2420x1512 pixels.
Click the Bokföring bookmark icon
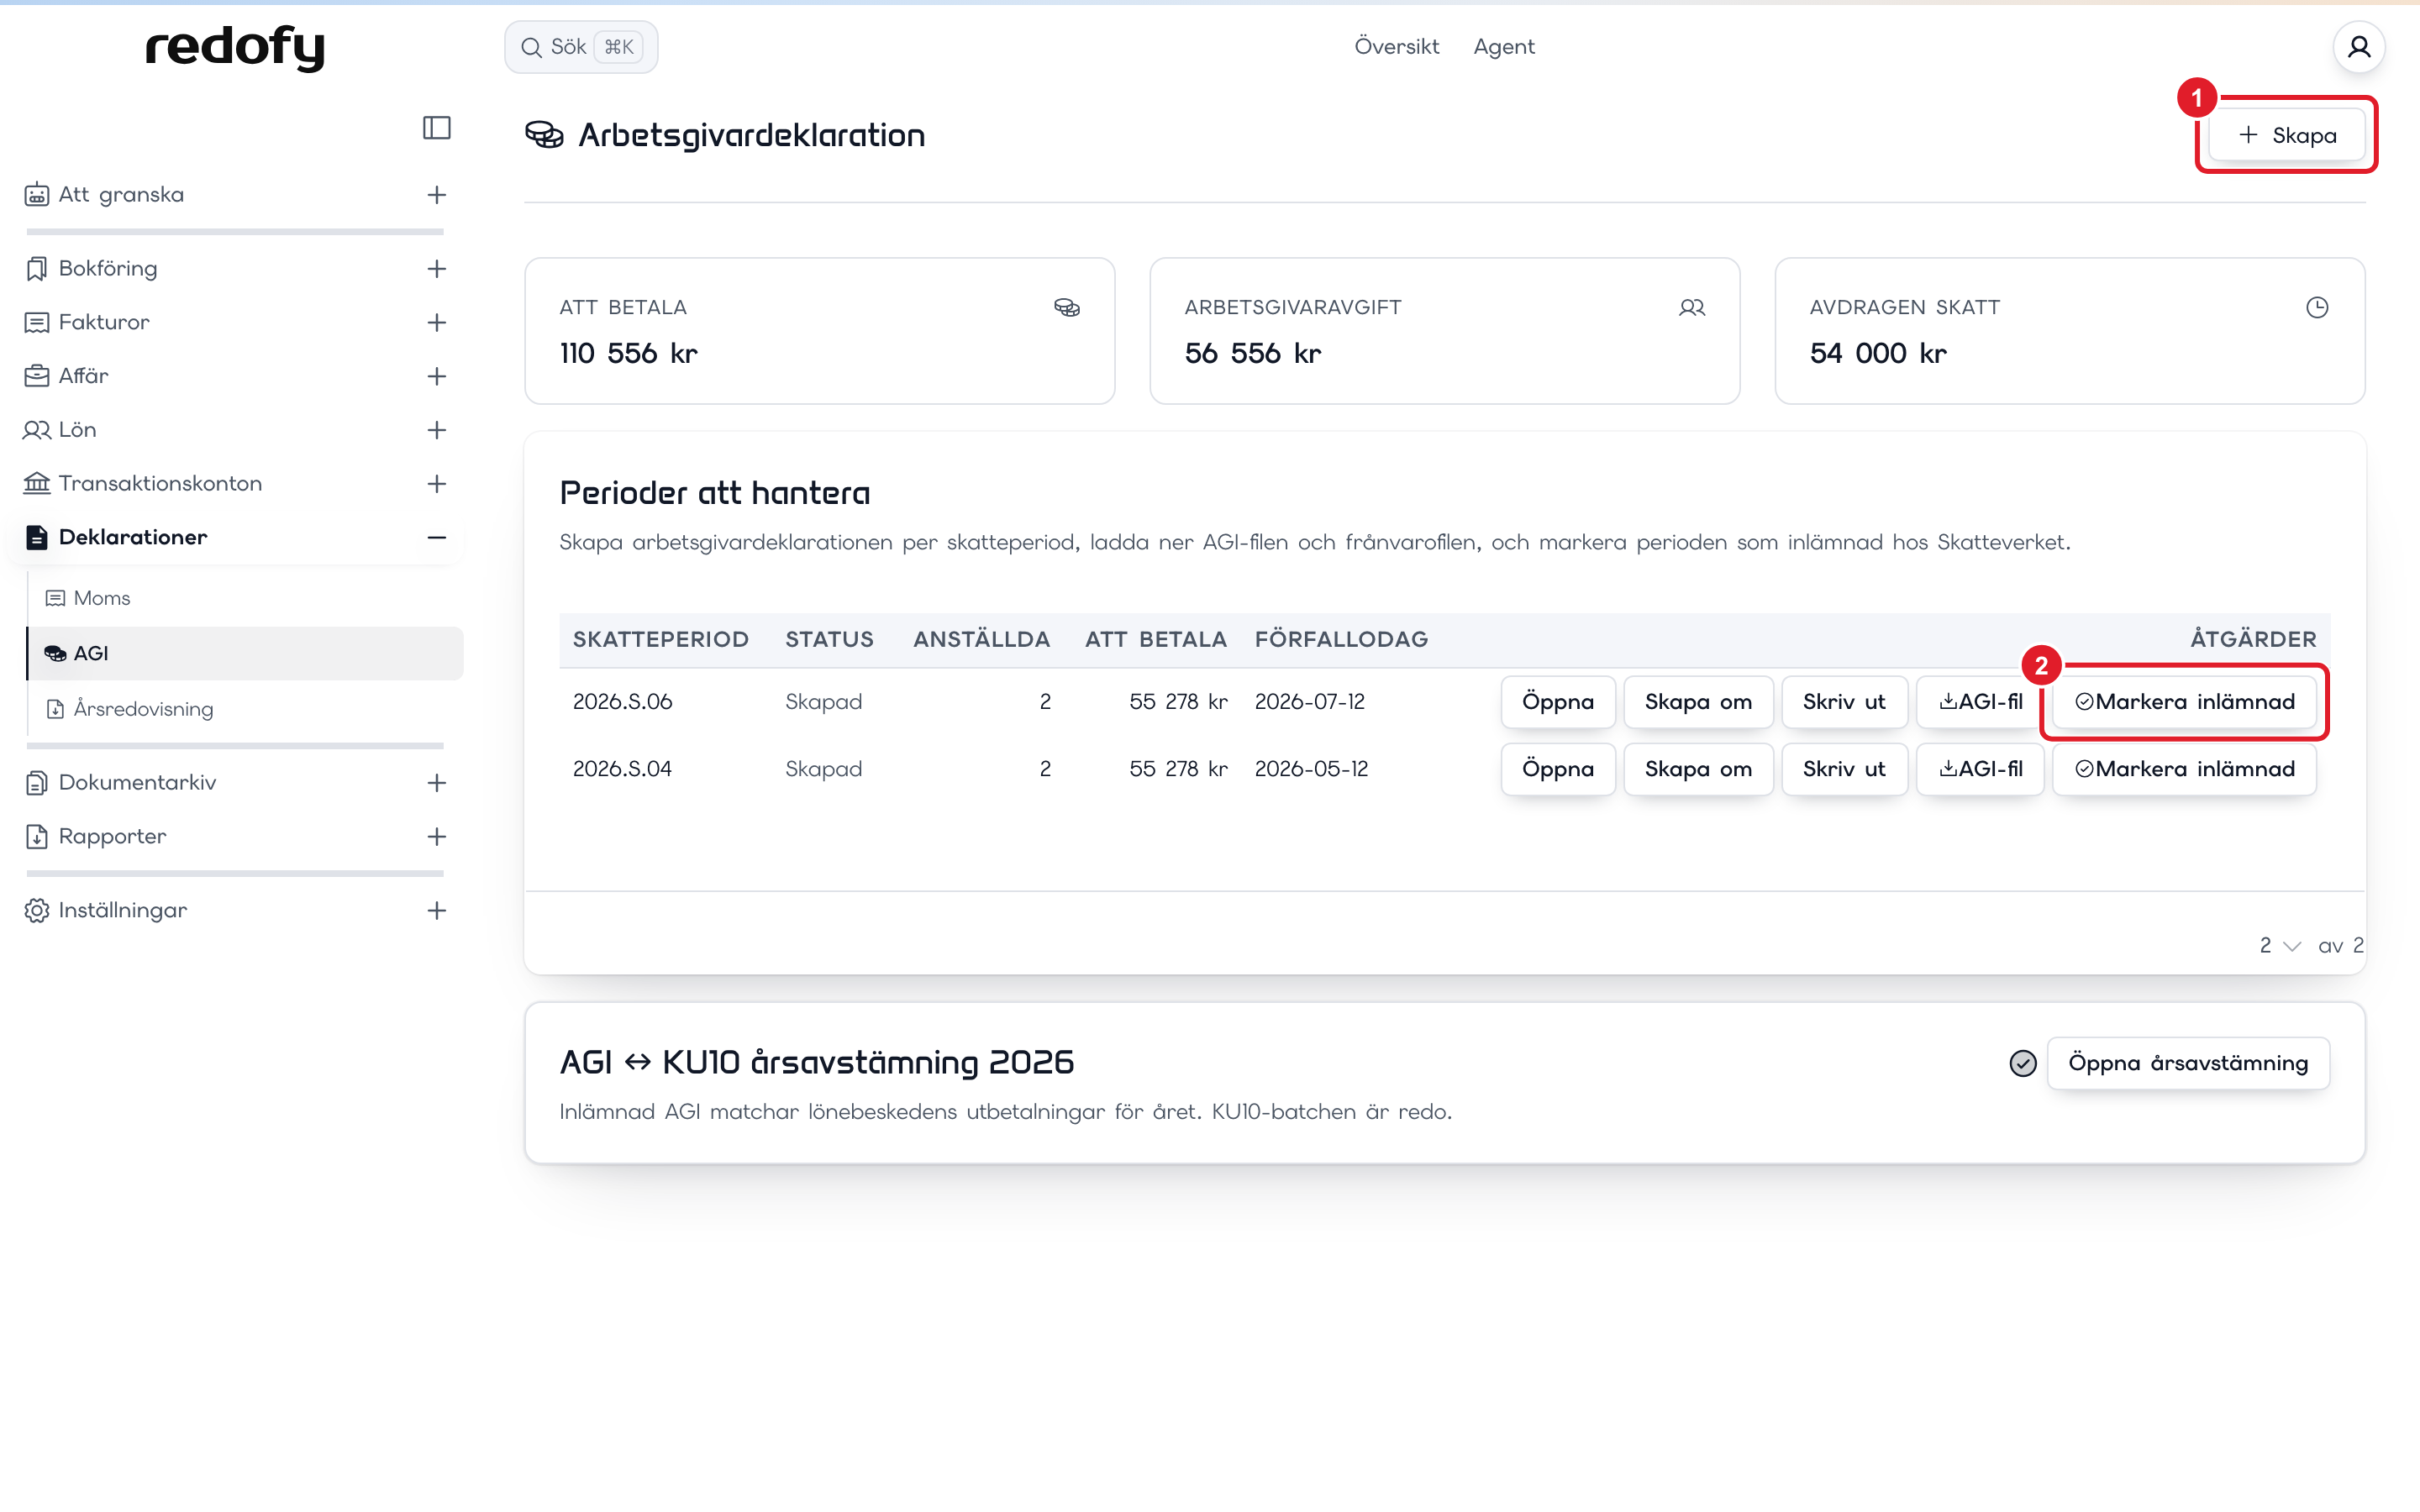(37, 268)
